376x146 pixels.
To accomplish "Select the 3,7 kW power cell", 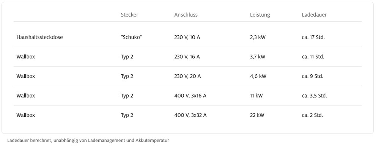I will pyautogui.click(x=258, y=57).
